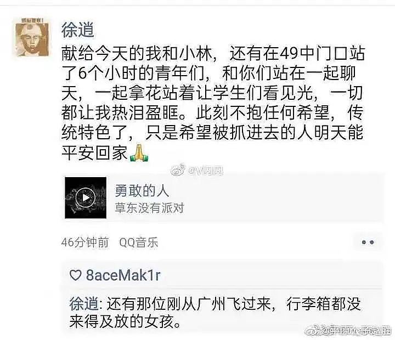Image resolution: width=395 pixels, height=340 pixels.
Task: Tap the 徐道 username above the post
Action: click(x=78, y=30)
